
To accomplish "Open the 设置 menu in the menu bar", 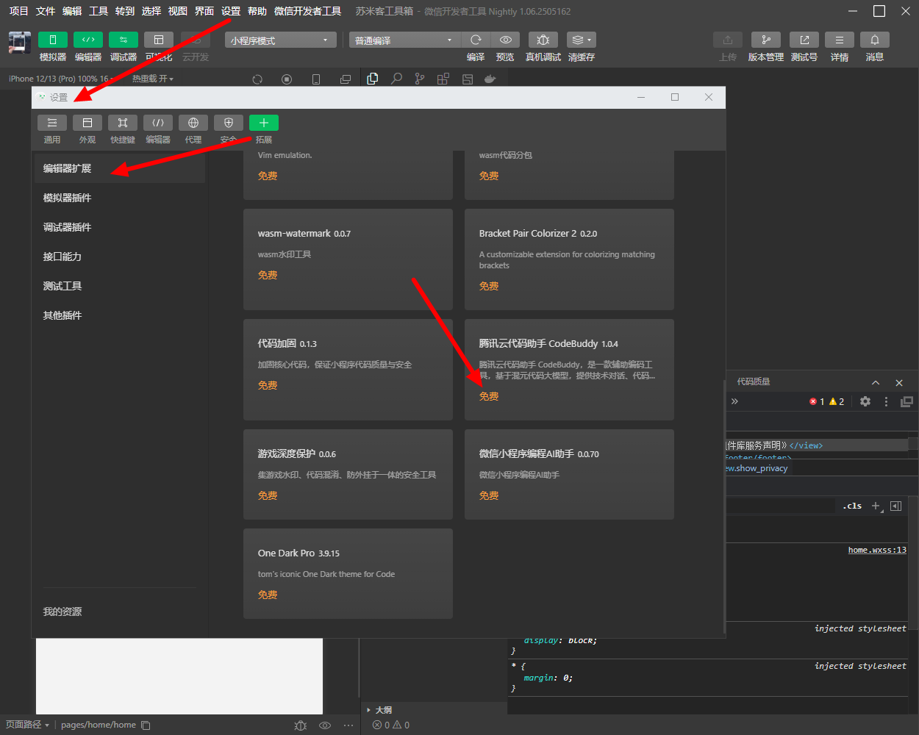I will [x=231, y=11].
